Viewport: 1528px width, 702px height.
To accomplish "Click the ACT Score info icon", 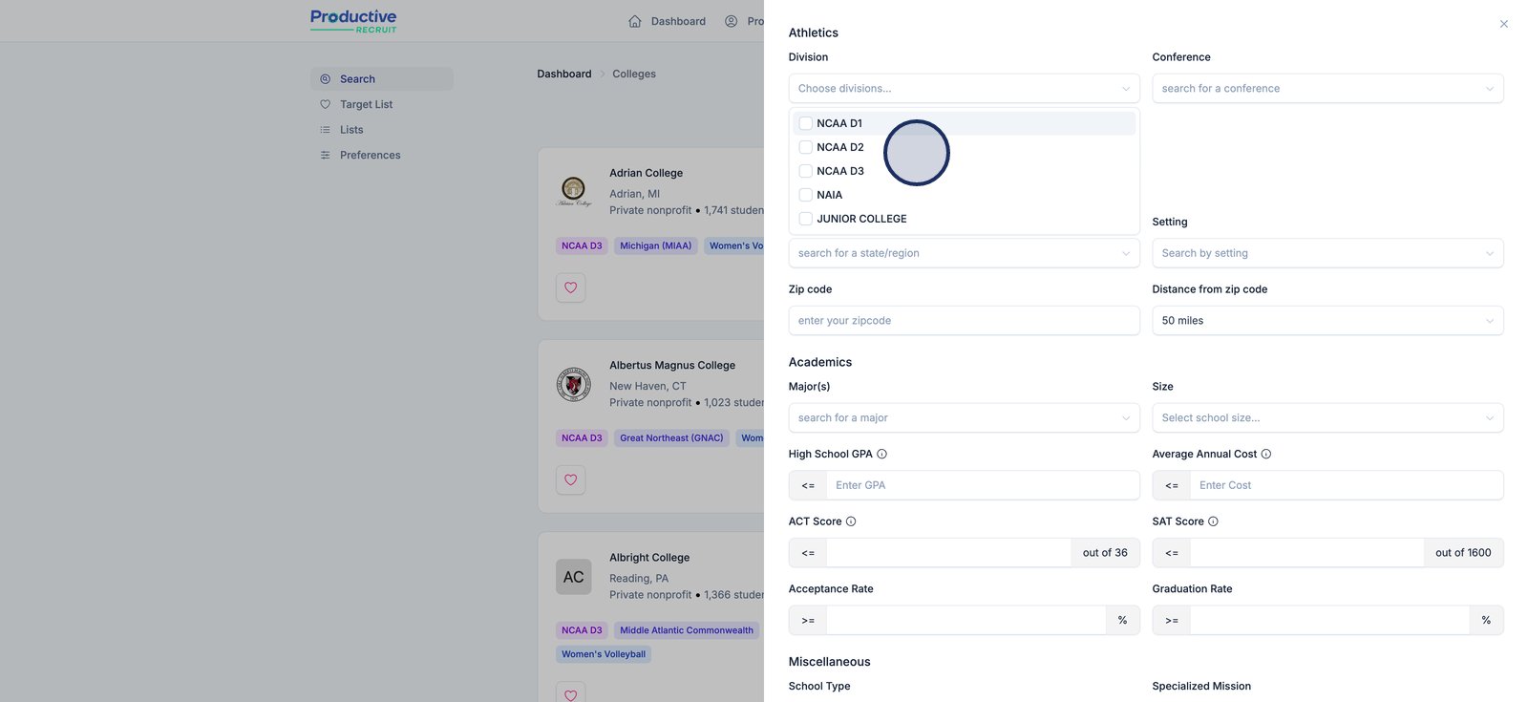I will [851, 521].
